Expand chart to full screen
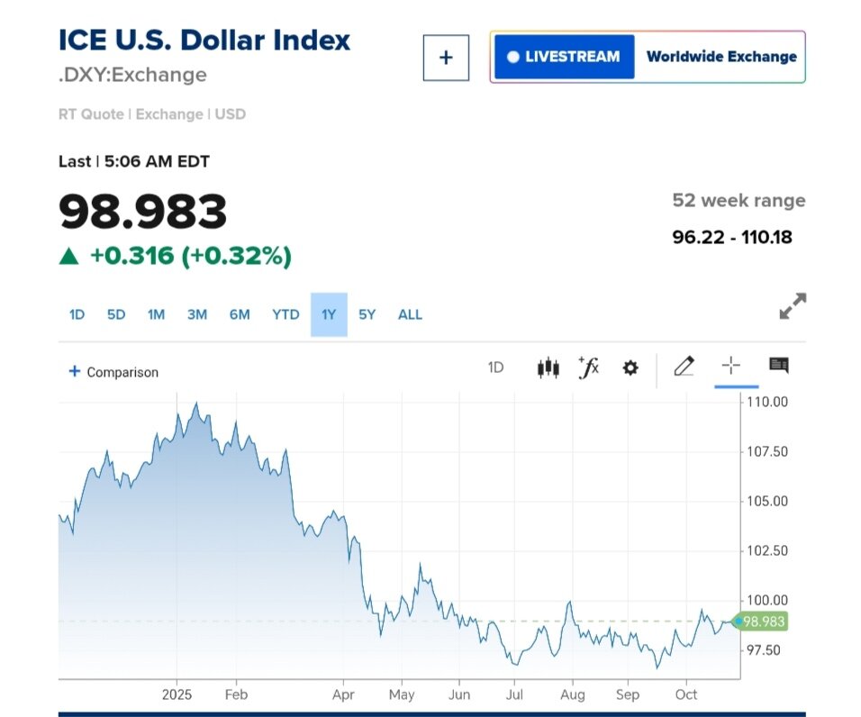 coord(793,306)
